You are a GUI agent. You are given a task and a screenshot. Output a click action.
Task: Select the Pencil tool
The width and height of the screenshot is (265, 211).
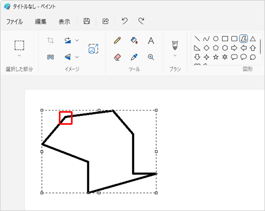click(118, 40)
